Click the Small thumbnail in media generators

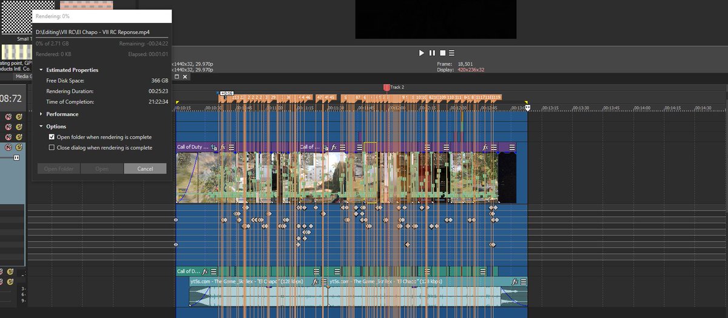click(16, 18)
